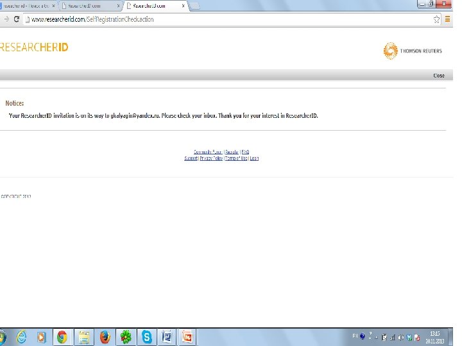Open Skype from the taskbar

click(x=147, y=337)
